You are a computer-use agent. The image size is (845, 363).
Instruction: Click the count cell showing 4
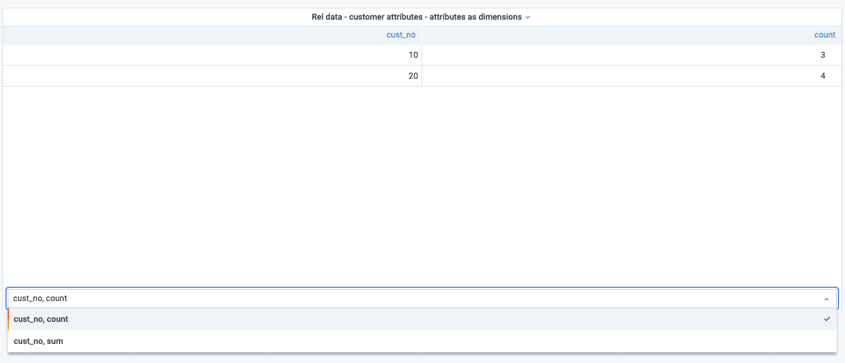[x=822, y=76]
